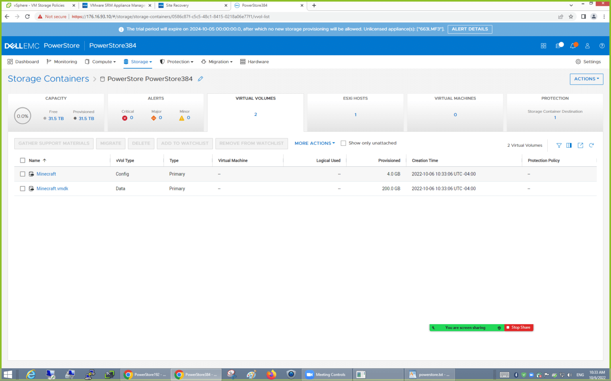
Task: Open the ALERTS card
Action: (156, 112)
